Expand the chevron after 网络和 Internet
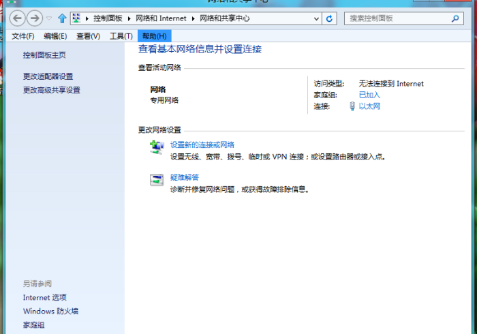Viewport: 477px width, 334px height. (x=193, y=18)
